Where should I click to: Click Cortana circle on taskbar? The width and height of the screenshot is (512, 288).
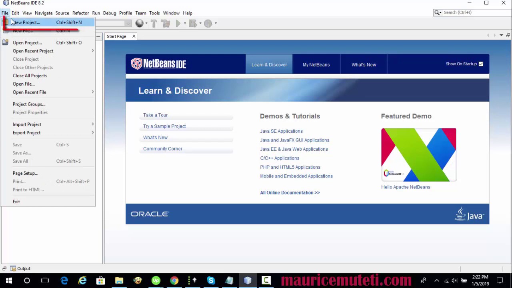click(x=27, y=280)
